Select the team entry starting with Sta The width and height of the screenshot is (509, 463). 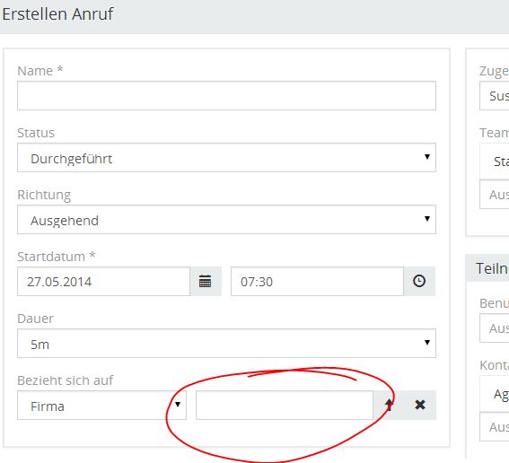(x=495, y=162)
